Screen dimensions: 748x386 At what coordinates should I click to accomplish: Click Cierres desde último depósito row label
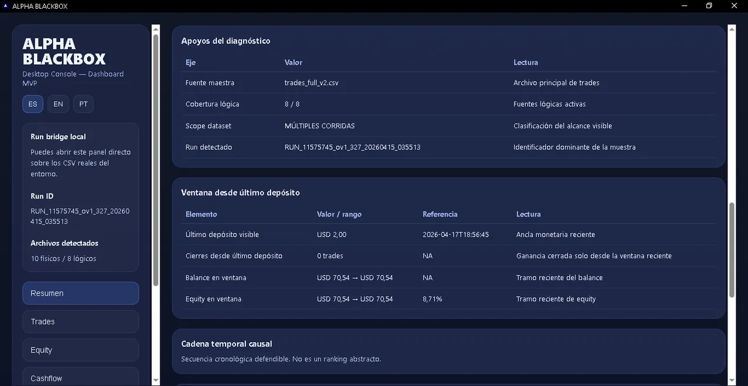point(234,256)
